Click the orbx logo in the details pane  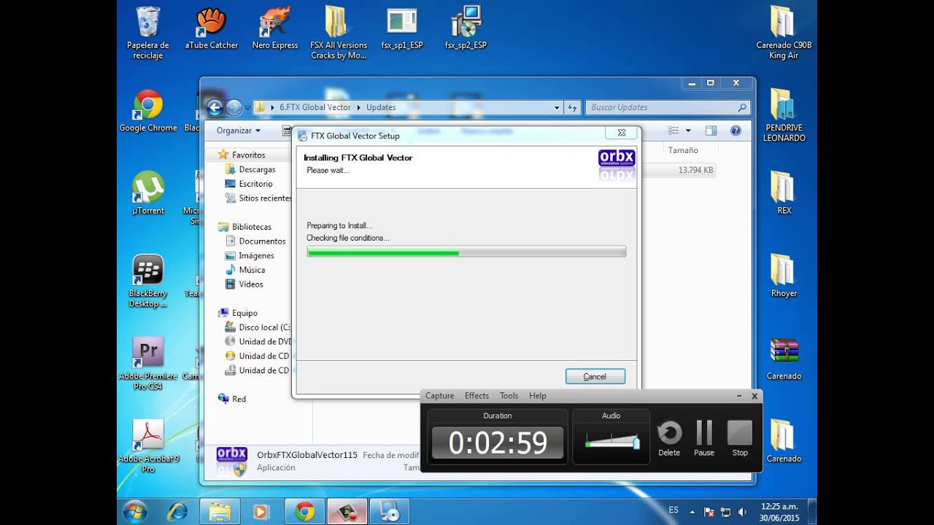pyautogui.click(x=232, y=462)
